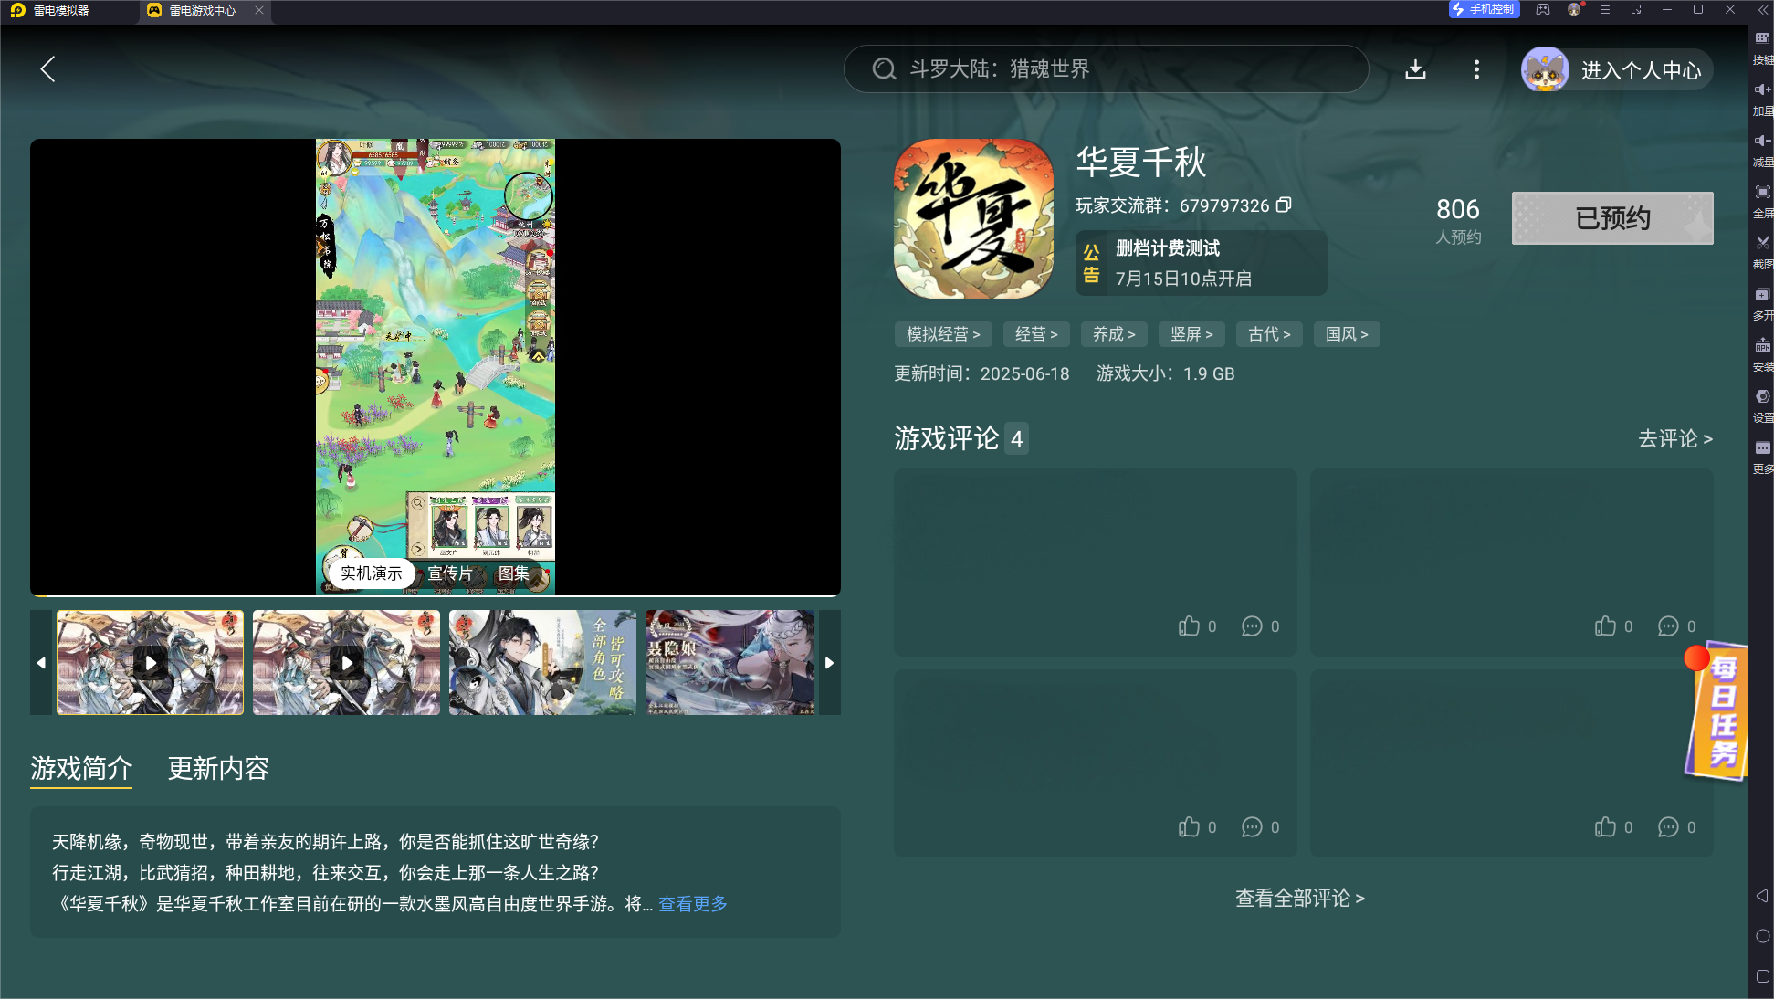The width and height of the screenshot is (1774, 999).
Task: Click volume up icon in sidebar
Action: [x=1762, y=89]
